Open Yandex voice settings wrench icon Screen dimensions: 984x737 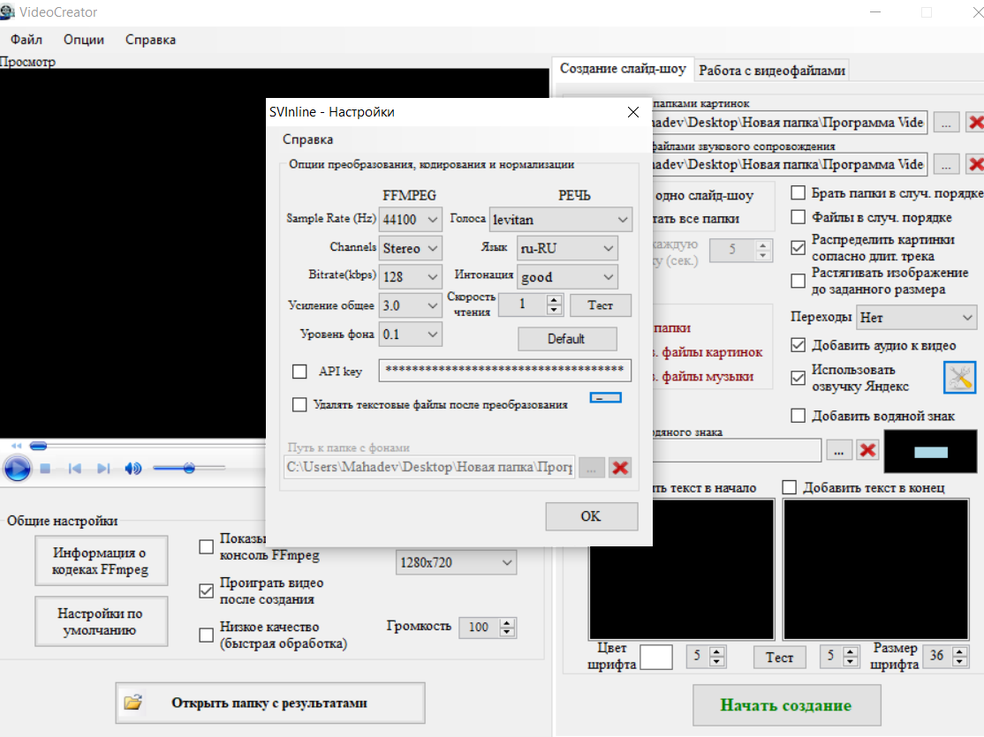tap(959, 378)
